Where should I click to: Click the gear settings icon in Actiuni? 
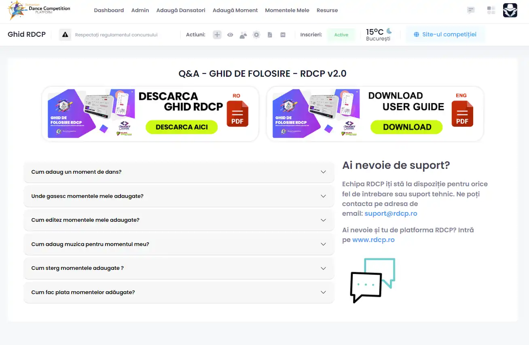coord(256,35)
